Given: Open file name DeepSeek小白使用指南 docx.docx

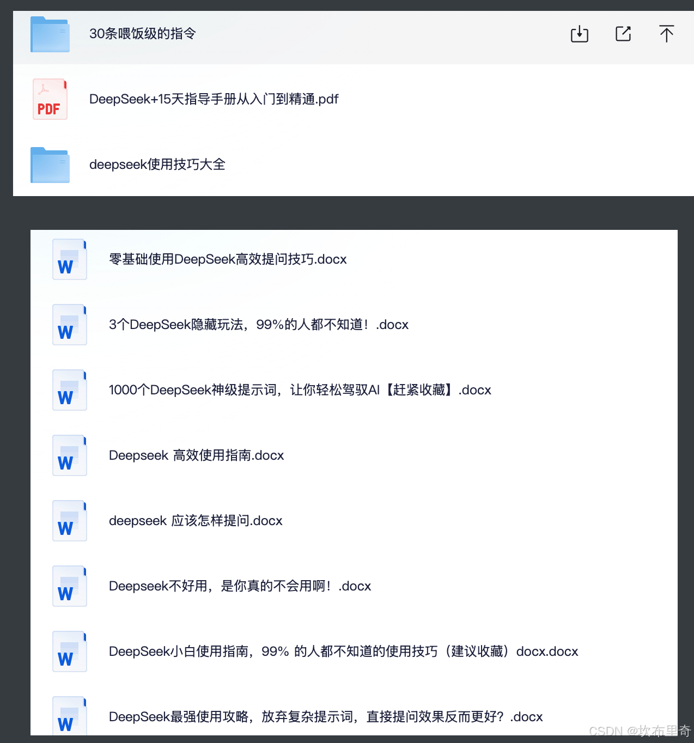Looking at the screenshot, I should coord(344,651).
